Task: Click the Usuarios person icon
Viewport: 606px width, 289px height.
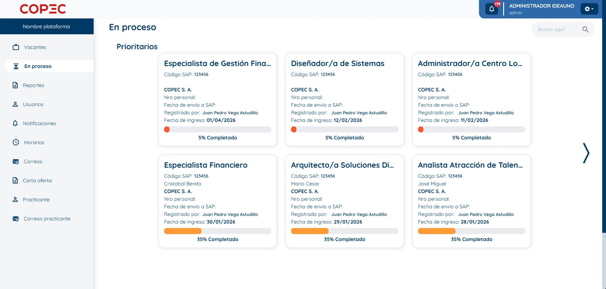Action: [x=15, y=104]
